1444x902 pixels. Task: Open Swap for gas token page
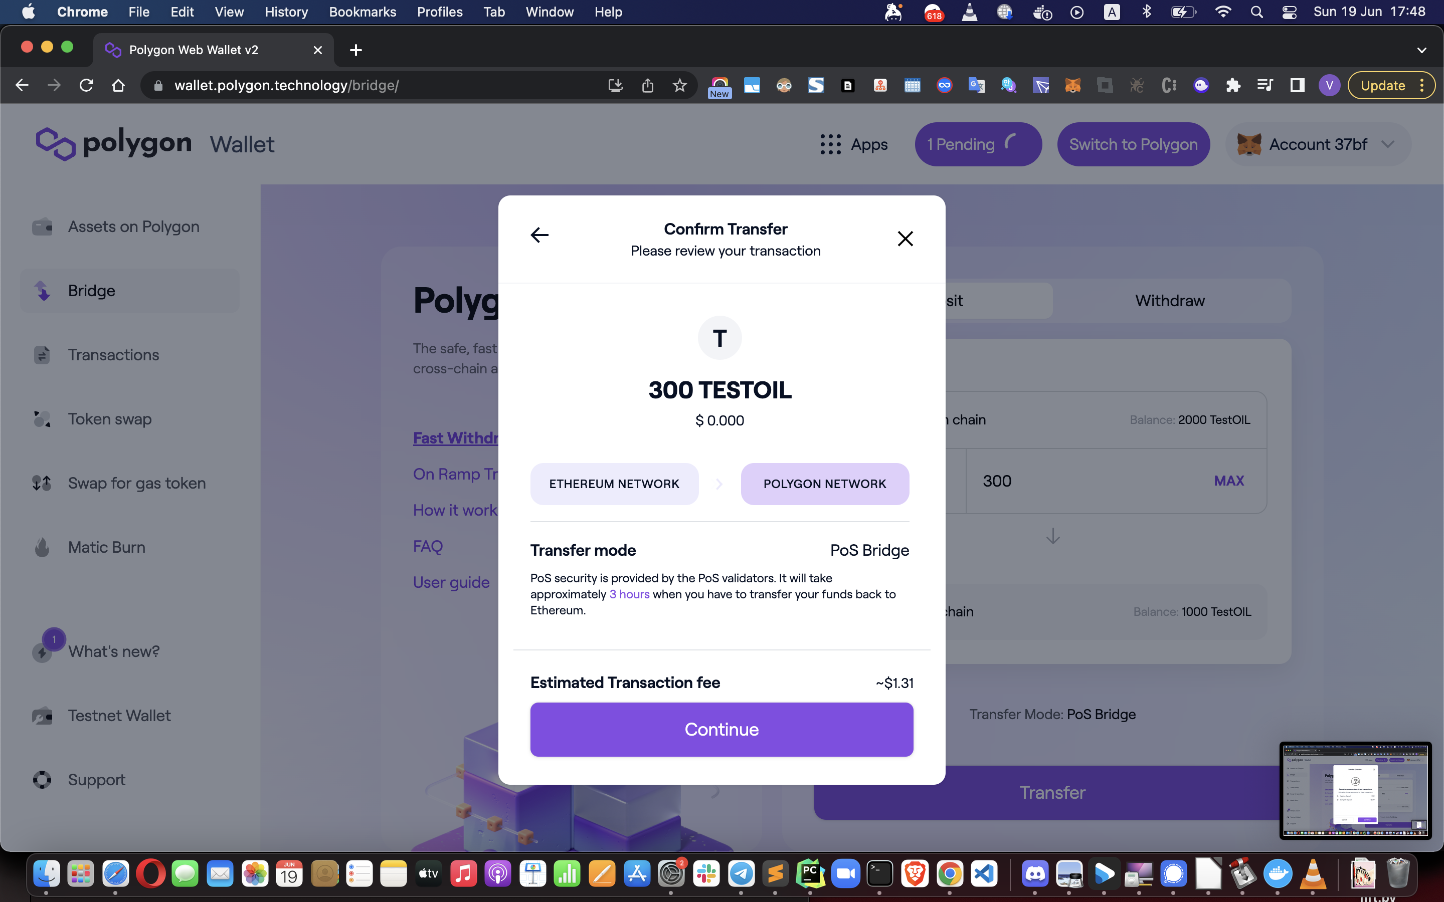pyautogui.click(x=137, y=483)
